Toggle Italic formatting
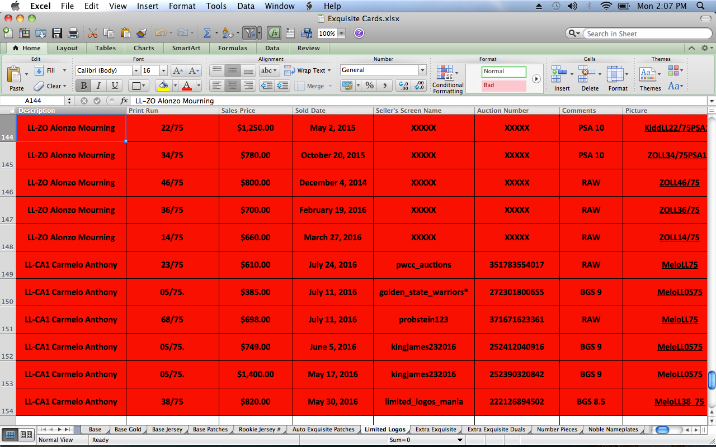Viewport: 716px width, 447px height. click(99, 85)
